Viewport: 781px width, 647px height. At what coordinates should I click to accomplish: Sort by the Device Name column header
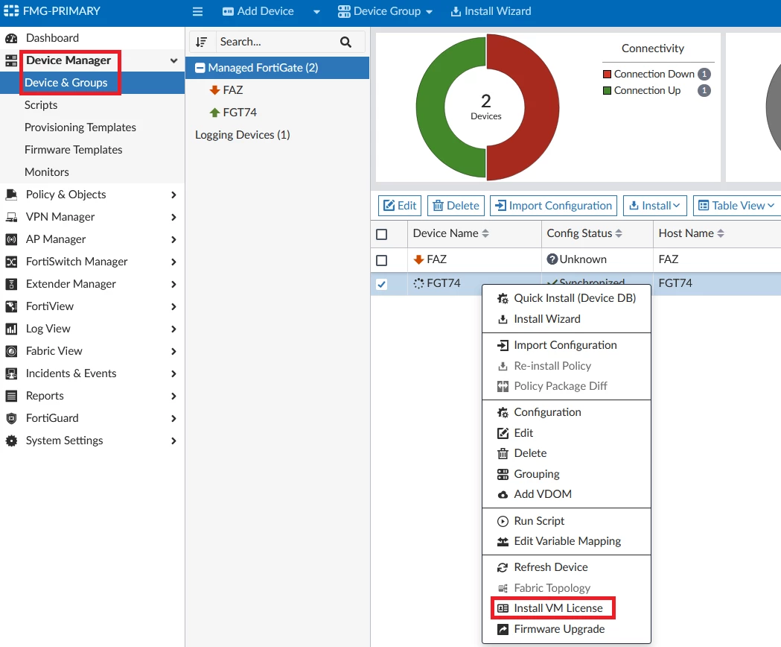[x=450, y=233]
